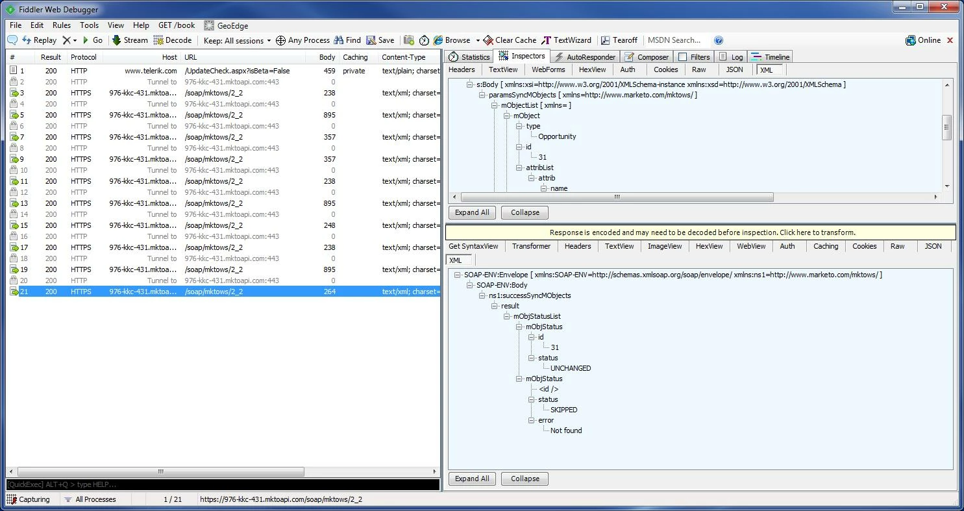Switch to the AutoResponder tab
Viewport: 964px width, 511px height.
coord(584,57)
